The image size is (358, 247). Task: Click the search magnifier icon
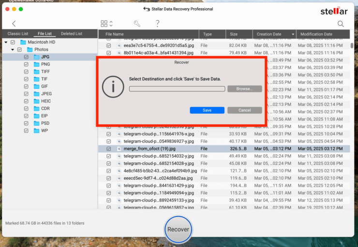(x=341, y=24)
